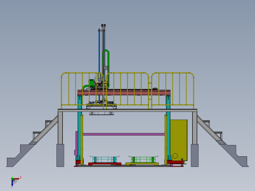Select the rightmost yellow safety railing panel

pos(173,91)
